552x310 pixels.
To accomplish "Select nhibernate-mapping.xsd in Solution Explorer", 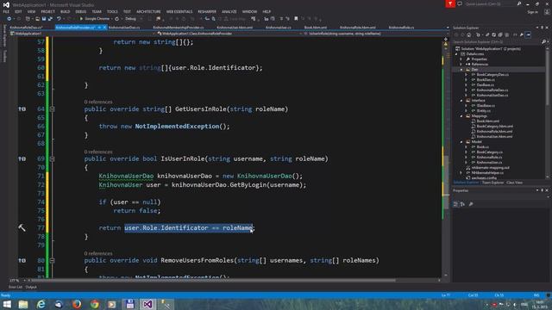I will click(490, 168).
